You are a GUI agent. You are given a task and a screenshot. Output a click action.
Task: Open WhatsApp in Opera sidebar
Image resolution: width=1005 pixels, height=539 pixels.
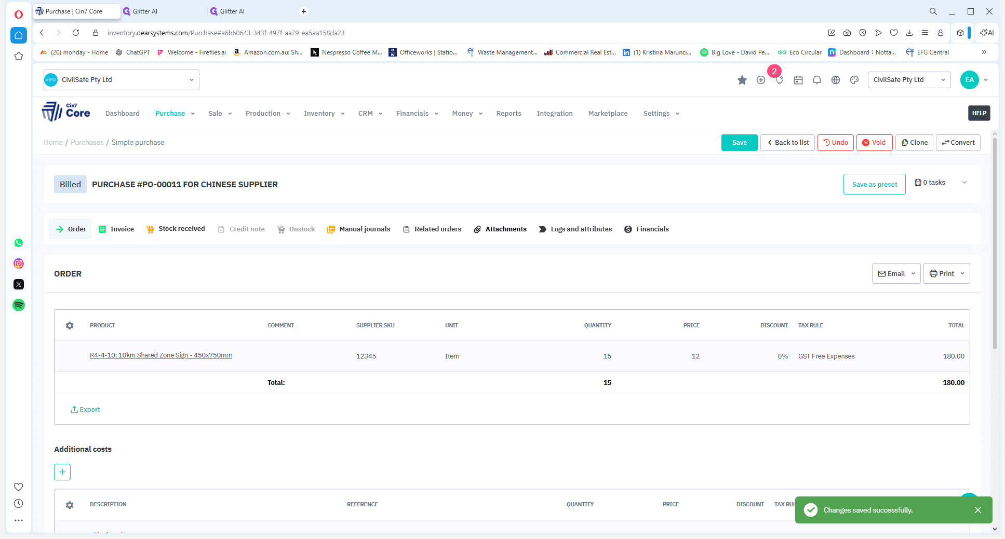(19, 243)
